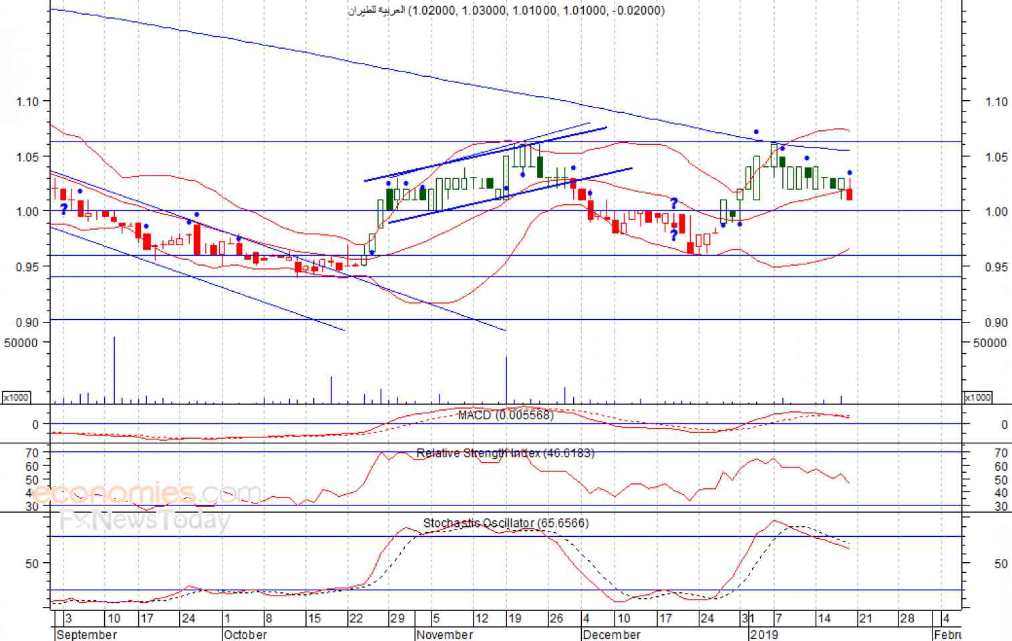Viewport: 1012px width, 641px height.
Task: Click the x1000 volume scale box on right
Action: (x=978, y=397)
